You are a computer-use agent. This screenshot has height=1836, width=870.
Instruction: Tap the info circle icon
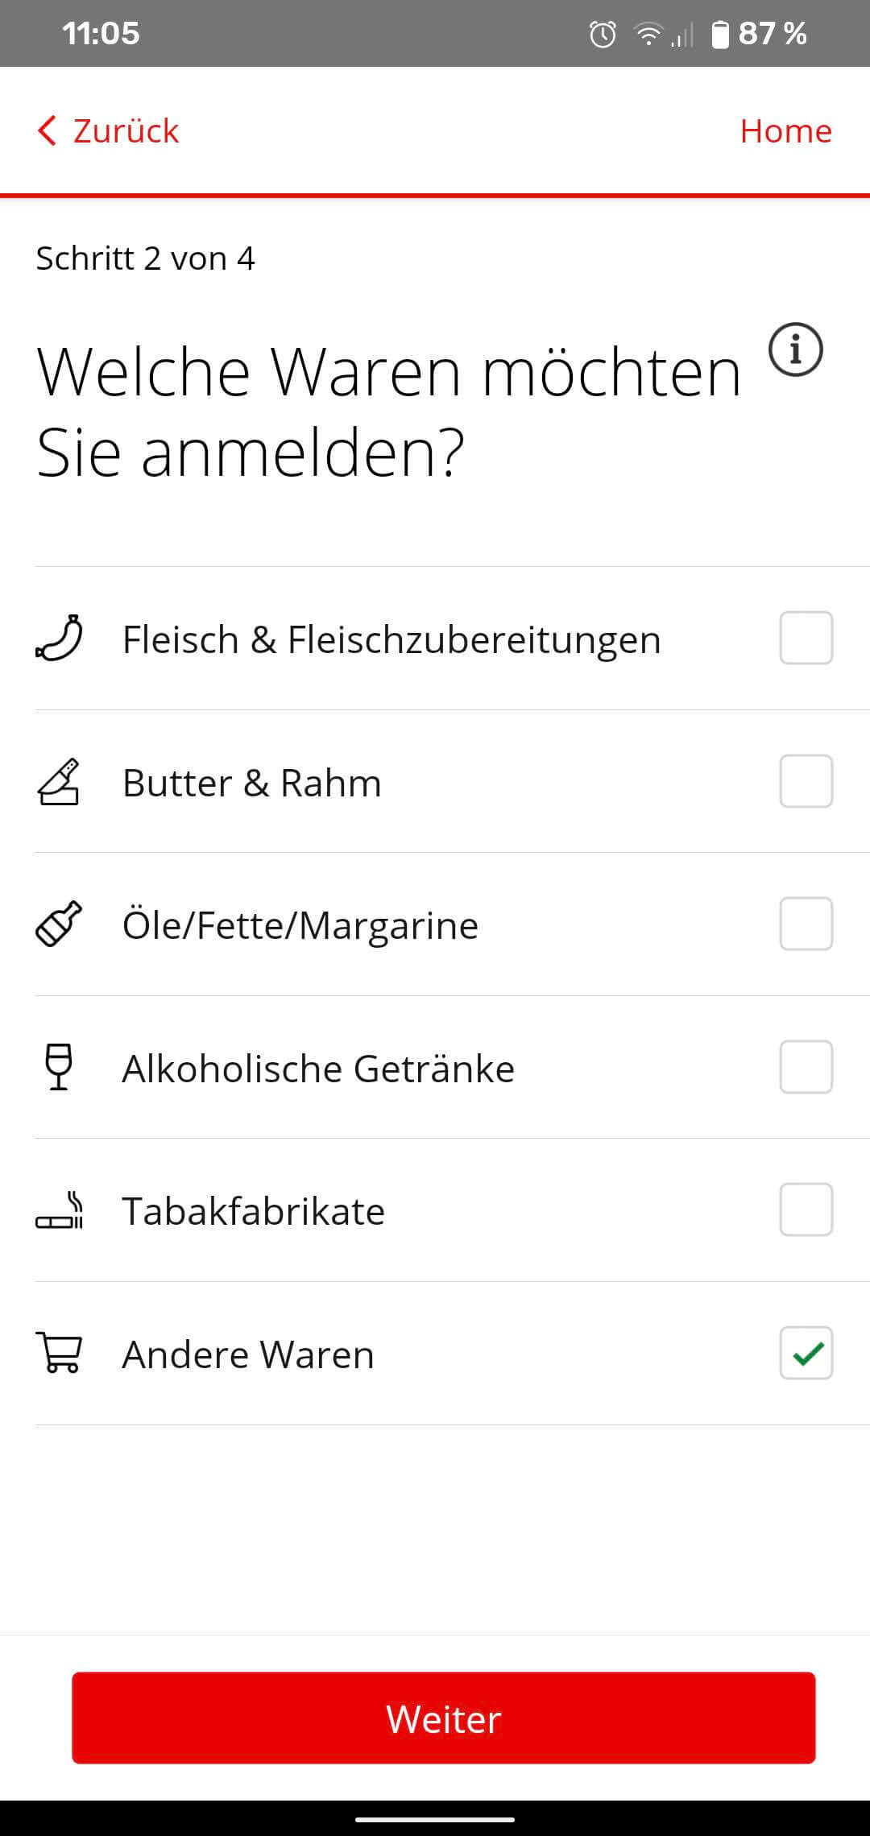click(x=795, y=350)
